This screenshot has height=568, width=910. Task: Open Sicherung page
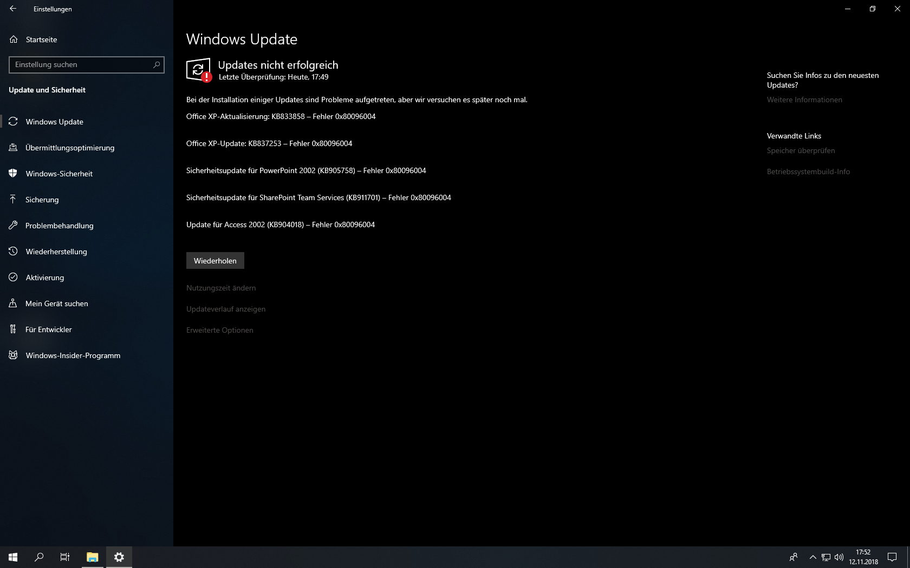point(87,200)
